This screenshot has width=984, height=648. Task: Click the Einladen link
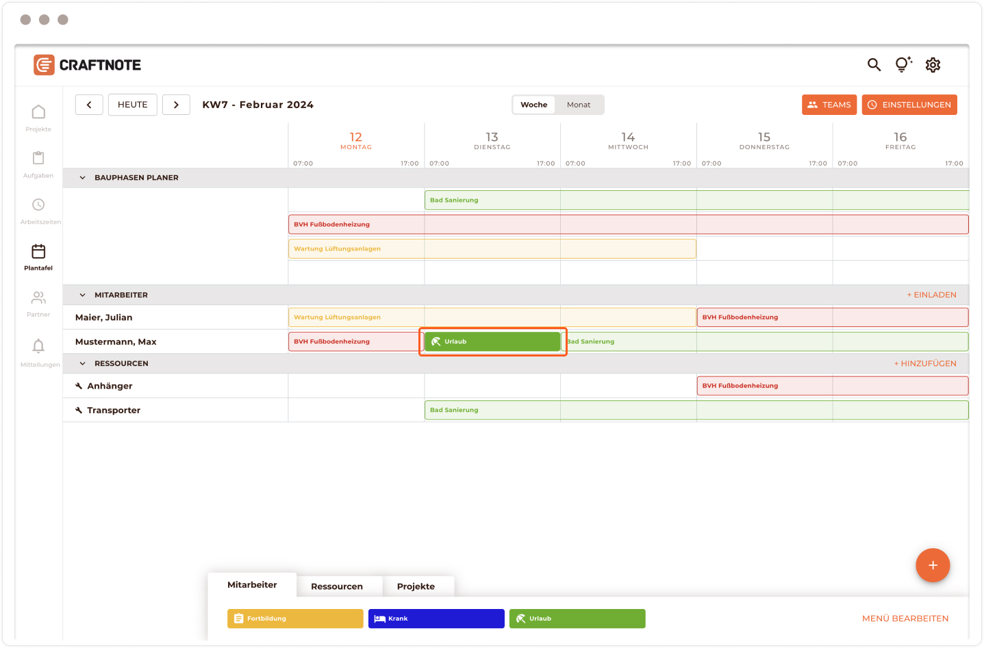[x=931, y=295]
